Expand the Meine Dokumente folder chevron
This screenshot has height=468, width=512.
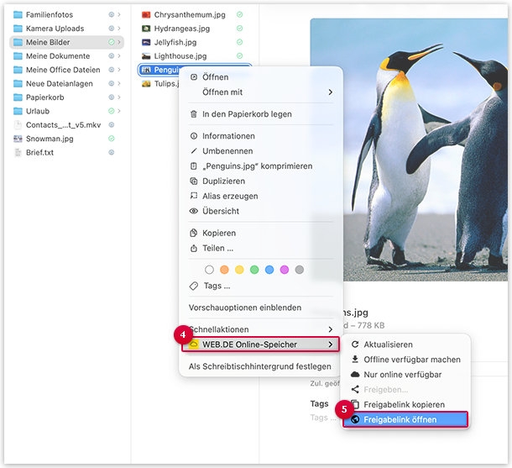(x=119, y=56)
